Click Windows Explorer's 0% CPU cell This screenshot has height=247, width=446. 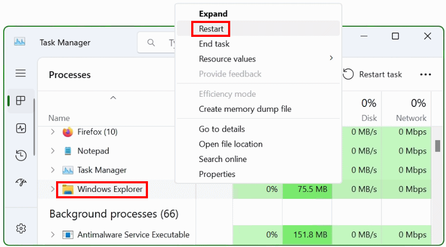257,189
